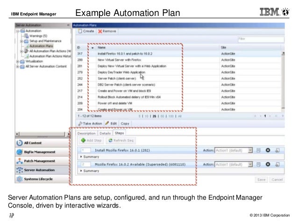The image size is (298, 224).
Task: Click step number field for Install Mozilla Firefox
Action: click(x=86, y=150)
